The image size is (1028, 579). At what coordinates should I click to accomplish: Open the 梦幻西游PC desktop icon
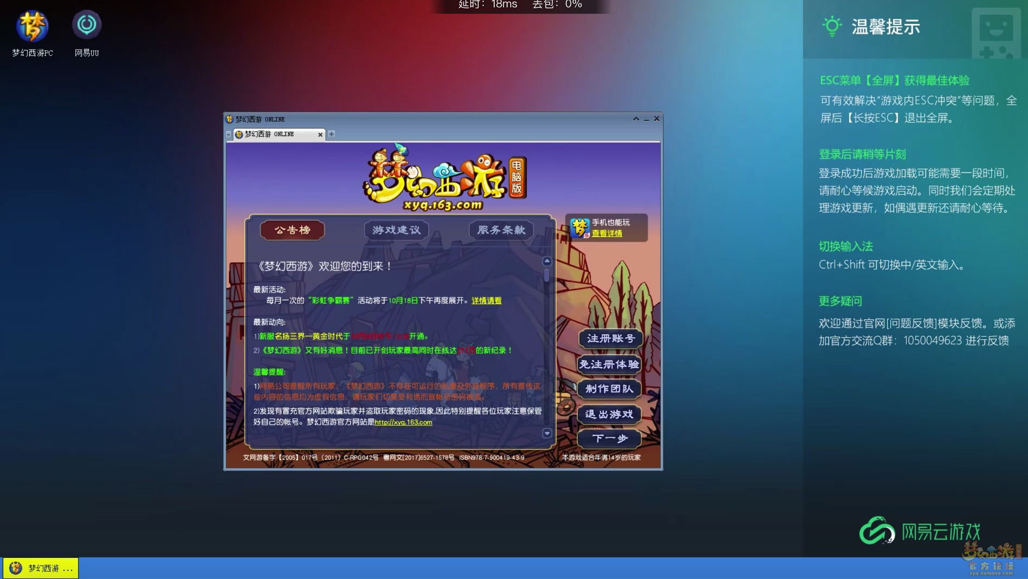32,33
